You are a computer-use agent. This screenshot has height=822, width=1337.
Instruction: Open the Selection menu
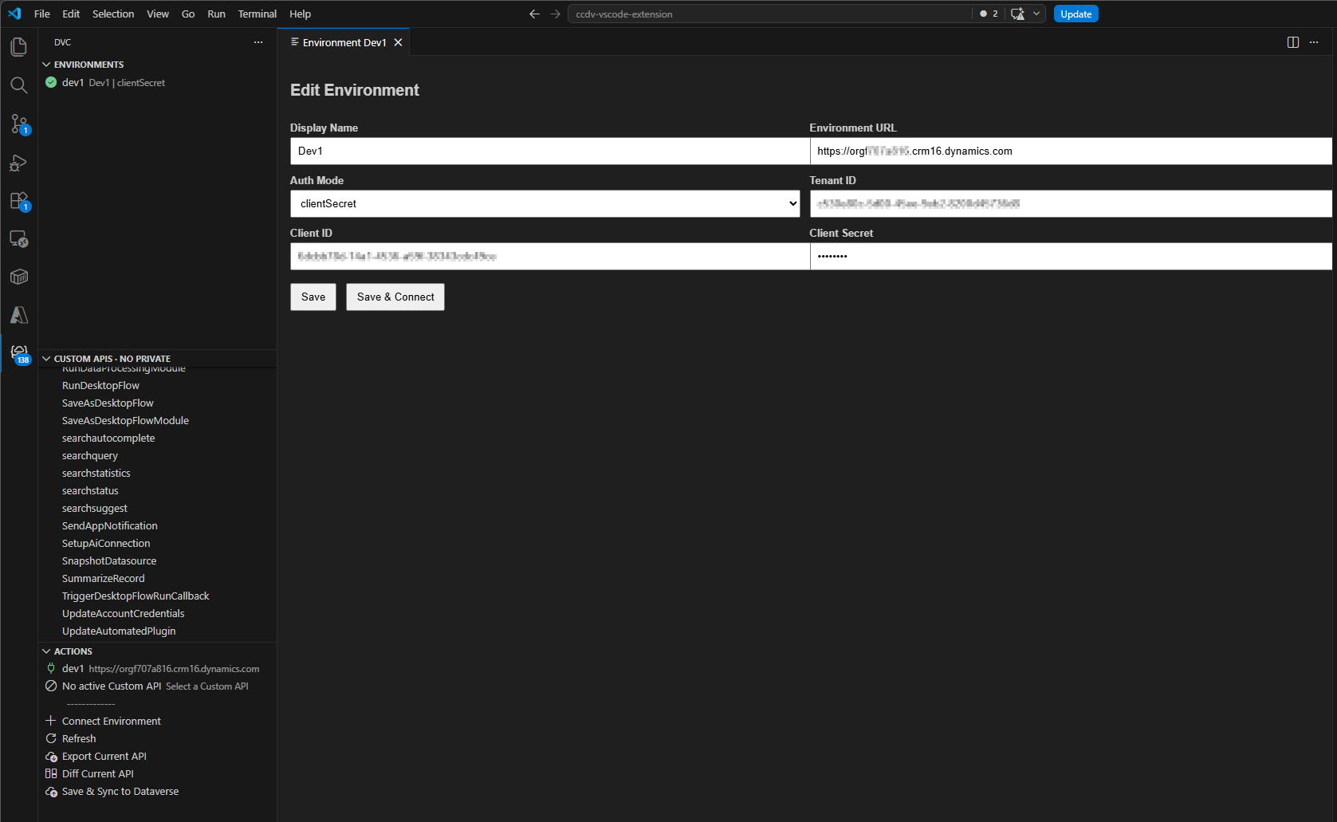[x=113, y=14]
